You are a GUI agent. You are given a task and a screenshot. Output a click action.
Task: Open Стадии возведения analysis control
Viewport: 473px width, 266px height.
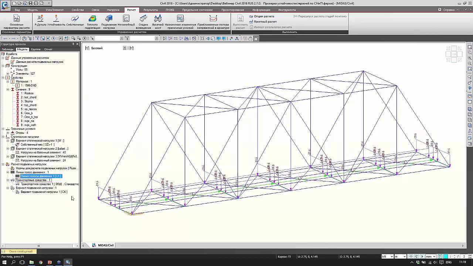click(x=143, y=22)
